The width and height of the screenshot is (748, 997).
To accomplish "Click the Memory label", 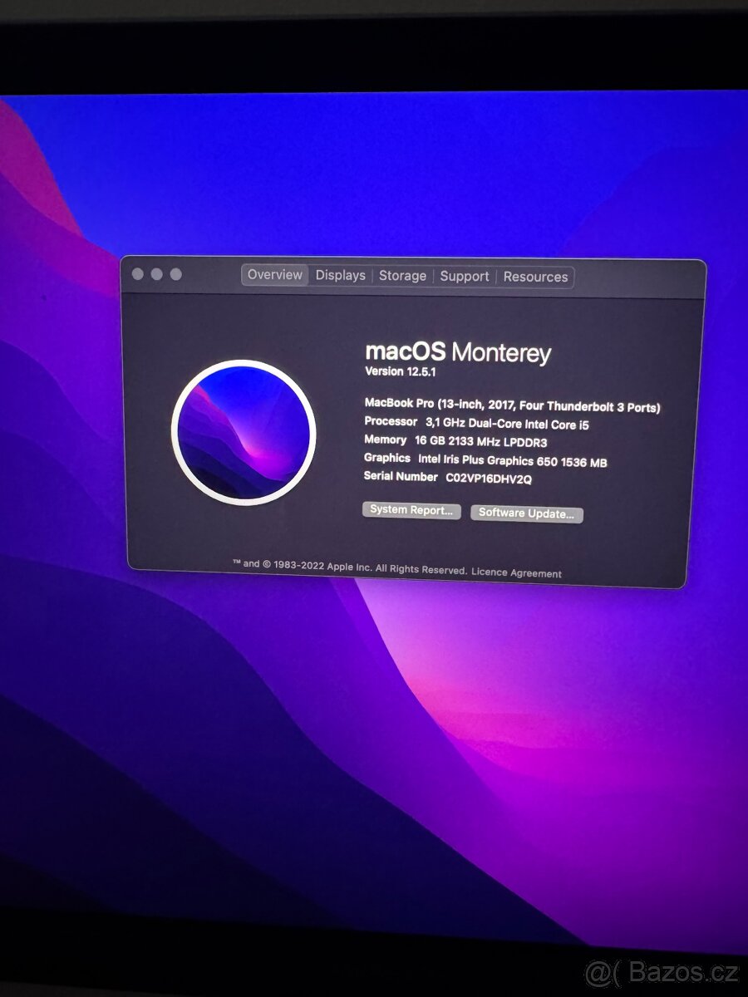I will 385,440.
